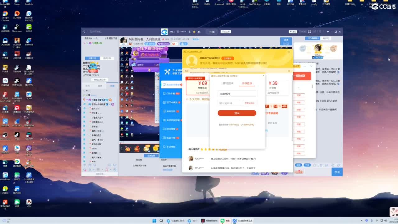
Task: Open the UU加速器 desktop icon
Action: tap(5, 28)
